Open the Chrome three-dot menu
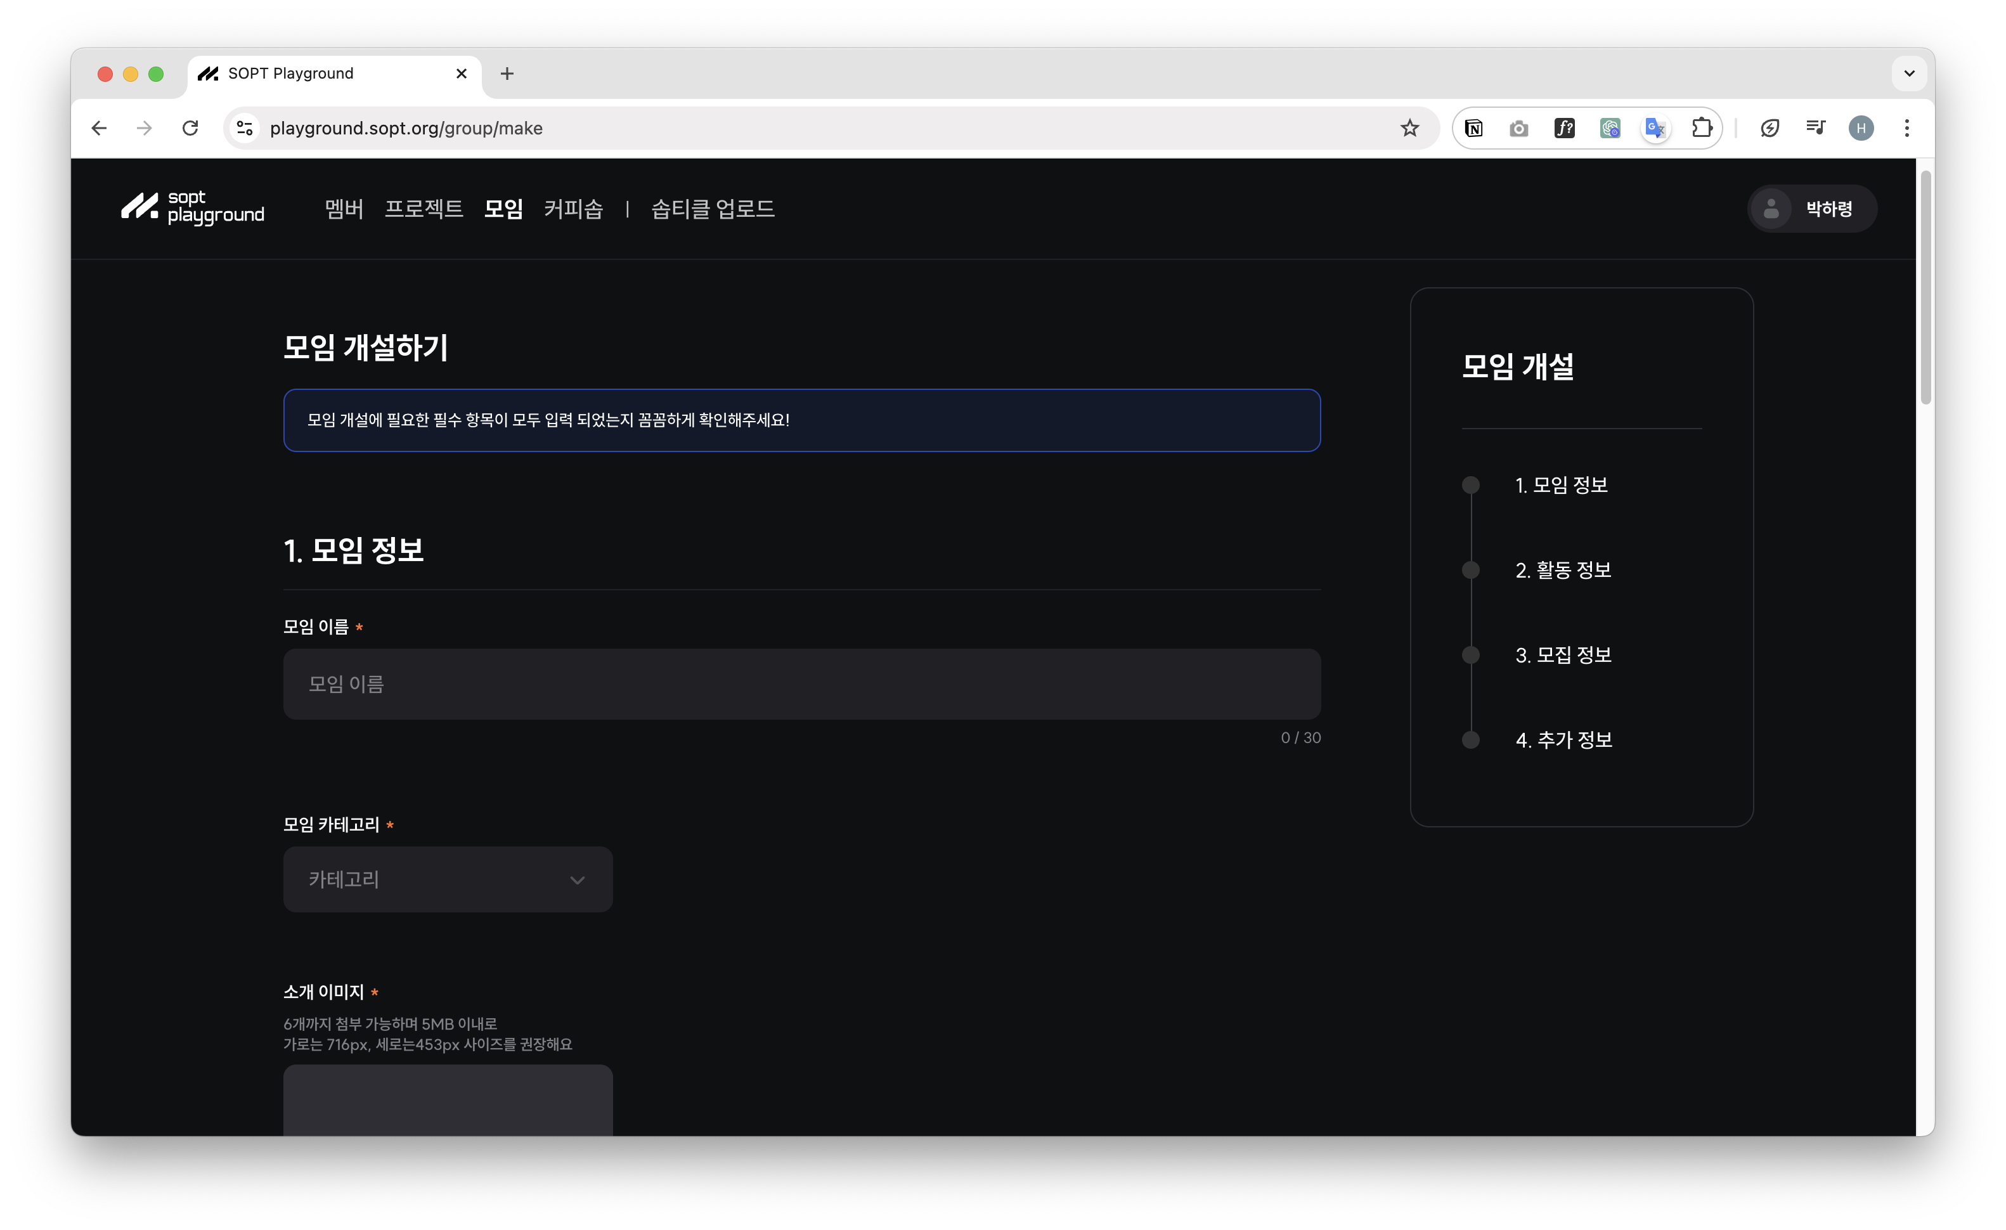2006x1230 pixels. click(x=1906, y=128)
